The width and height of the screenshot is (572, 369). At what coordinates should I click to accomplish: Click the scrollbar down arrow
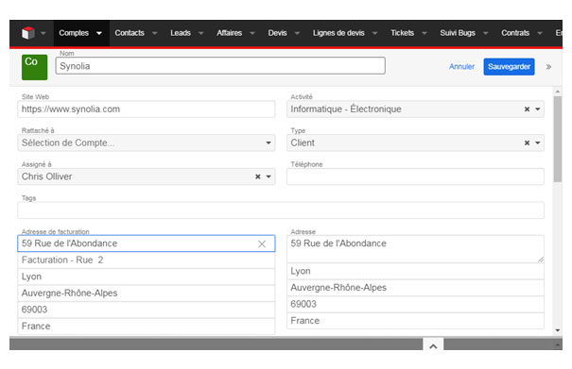click(x=558, y=330)
